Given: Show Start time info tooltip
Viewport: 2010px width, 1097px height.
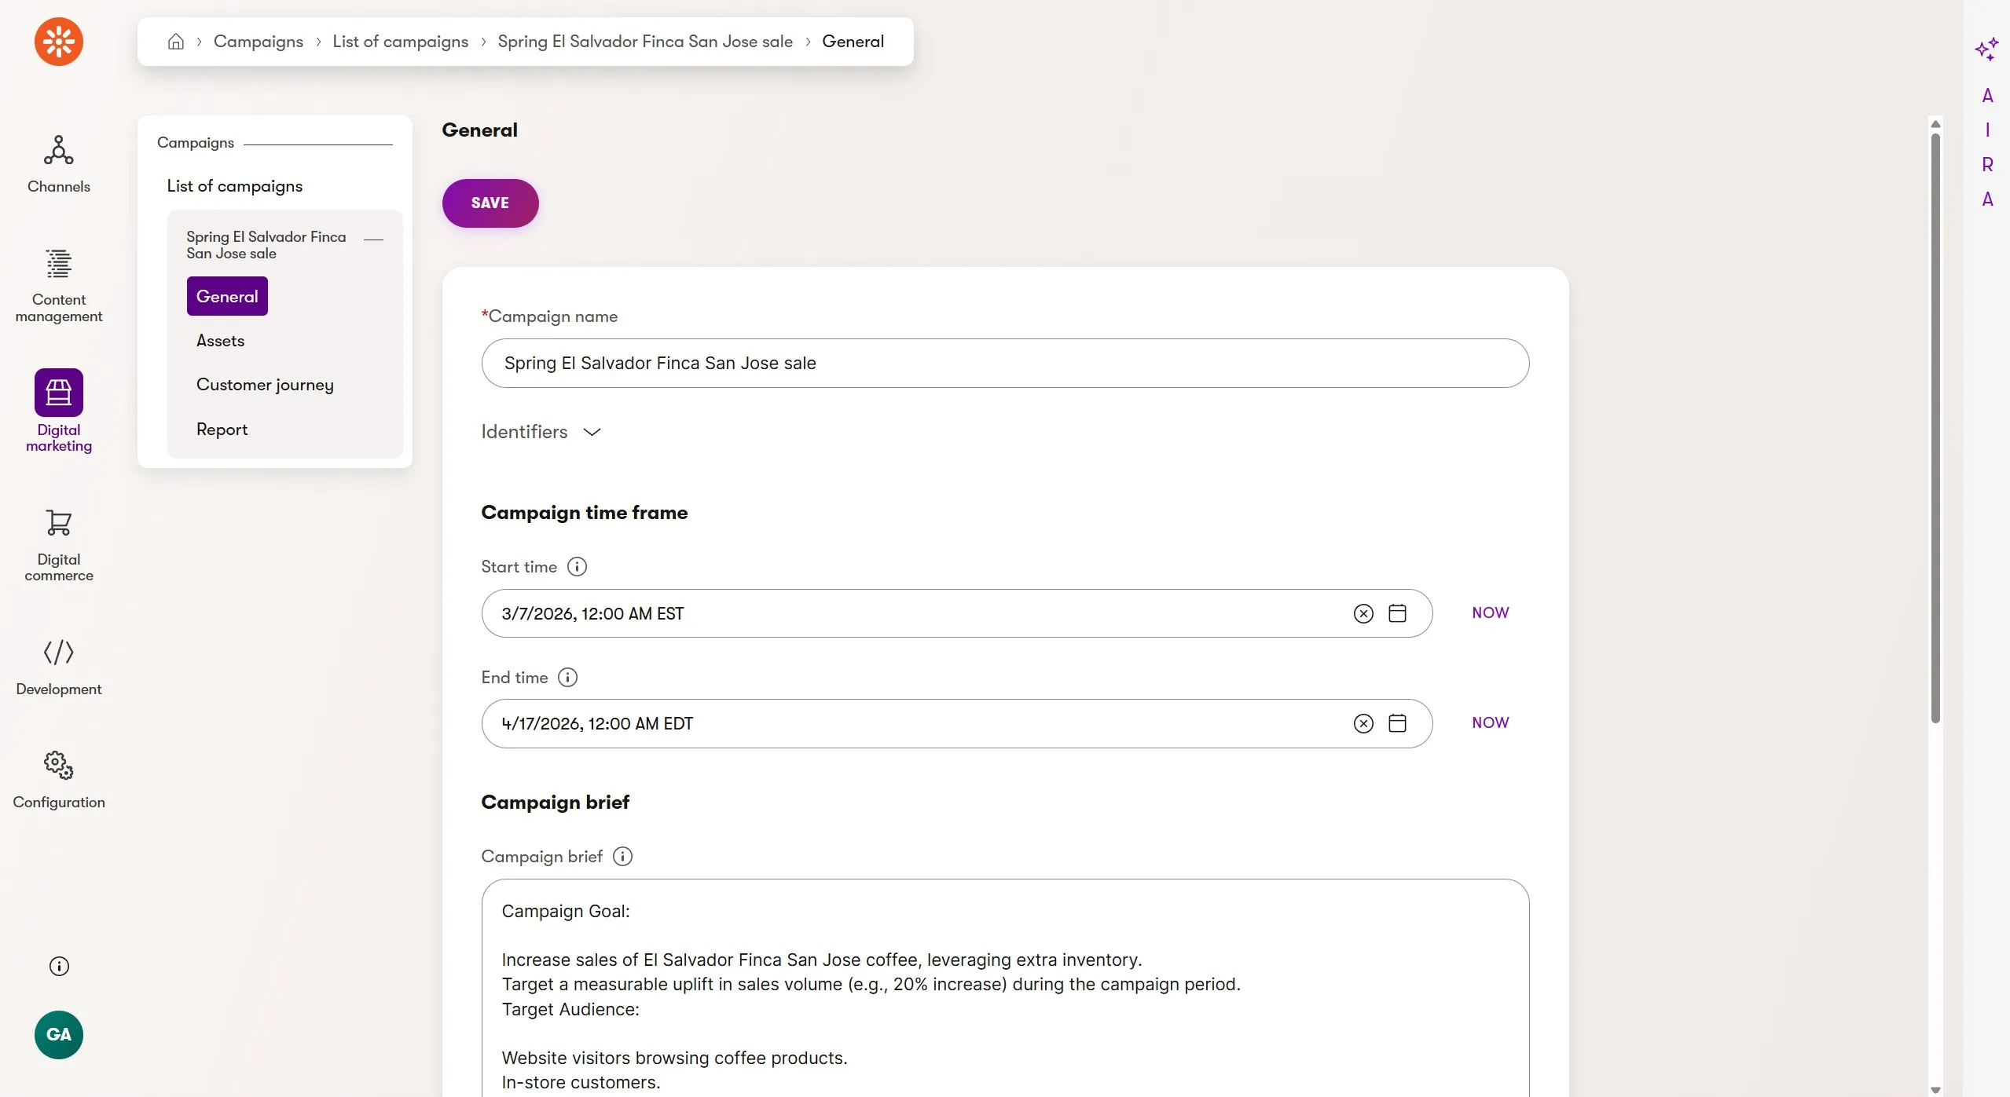Looking at the screenshot, I should 577,567.
